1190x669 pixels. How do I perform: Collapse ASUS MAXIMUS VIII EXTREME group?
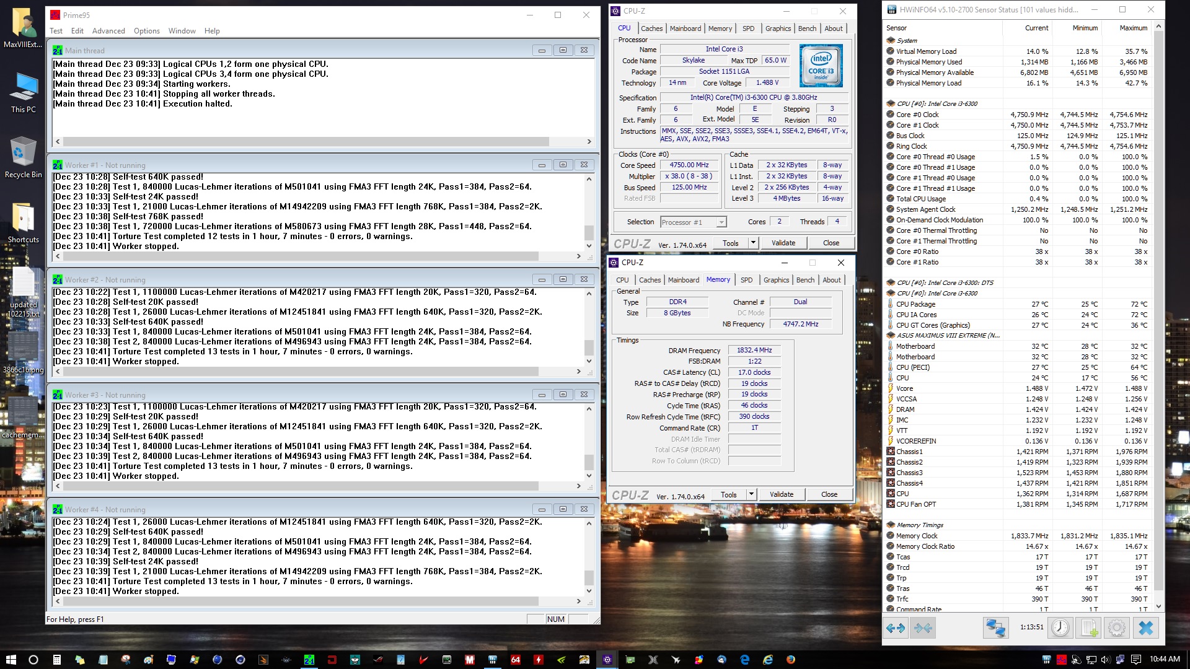point(891,335)
